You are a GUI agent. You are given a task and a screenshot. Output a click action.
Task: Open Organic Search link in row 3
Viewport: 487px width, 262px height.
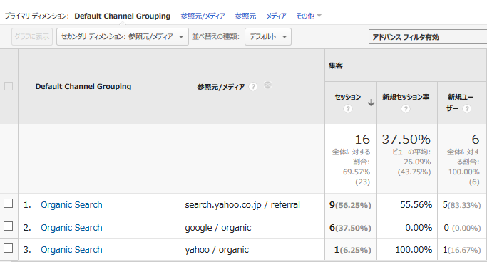pos(71,250)
